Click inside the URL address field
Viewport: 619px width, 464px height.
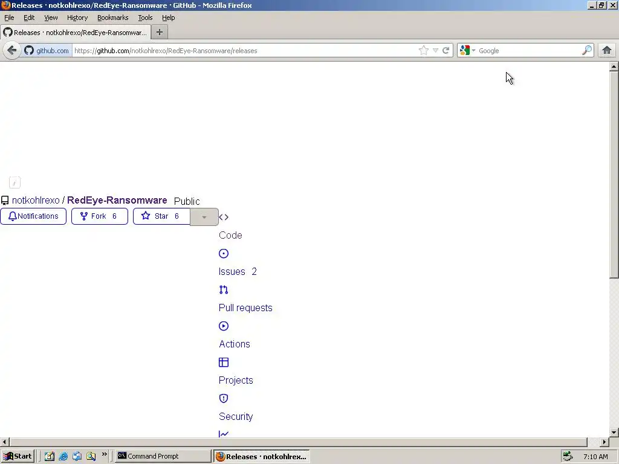coord(245,51)
